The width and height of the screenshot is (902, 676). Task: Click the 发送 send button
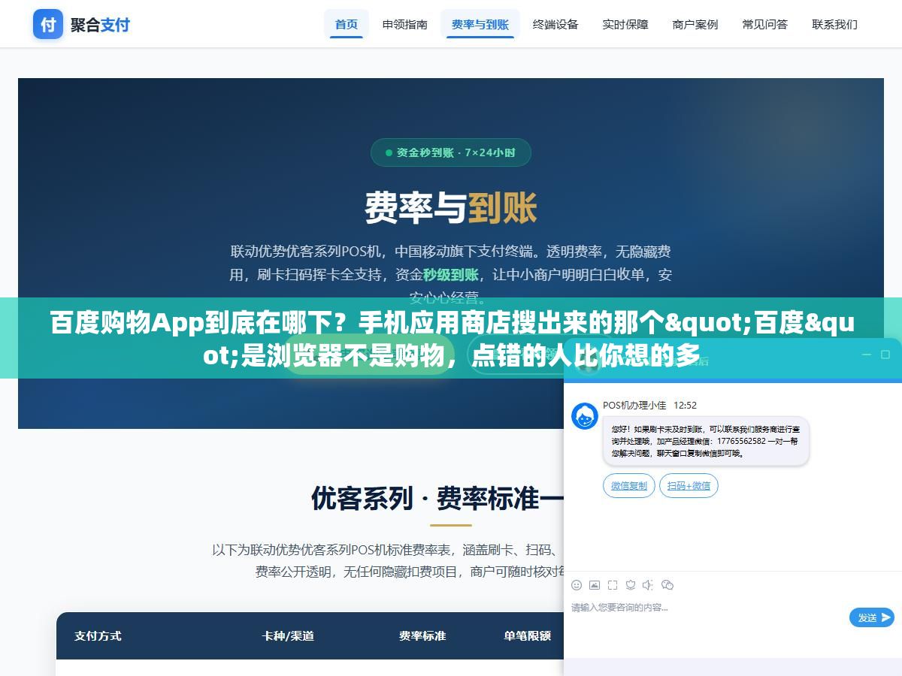coord(872,617)
